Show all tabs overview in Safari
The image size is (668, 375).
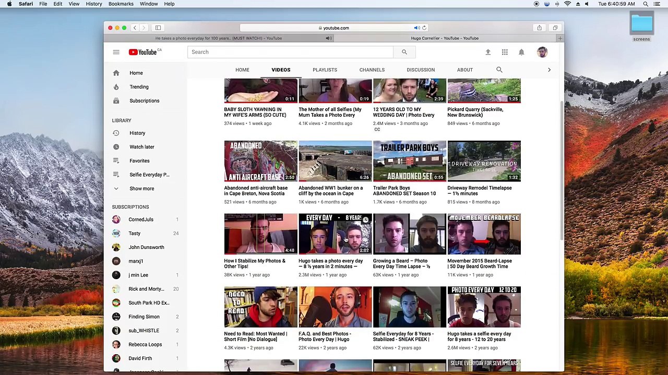tap(555, 28)
